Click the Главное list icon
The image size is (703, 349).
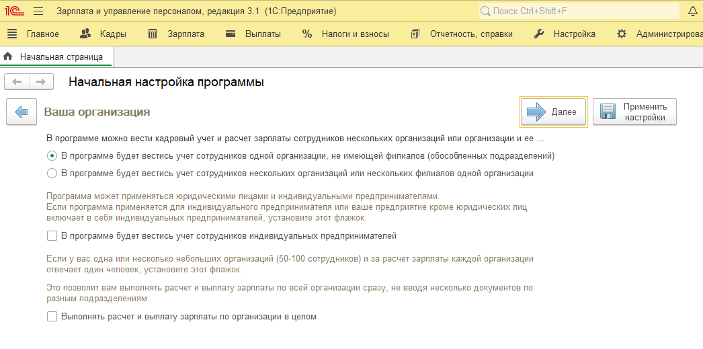(13, 34)
